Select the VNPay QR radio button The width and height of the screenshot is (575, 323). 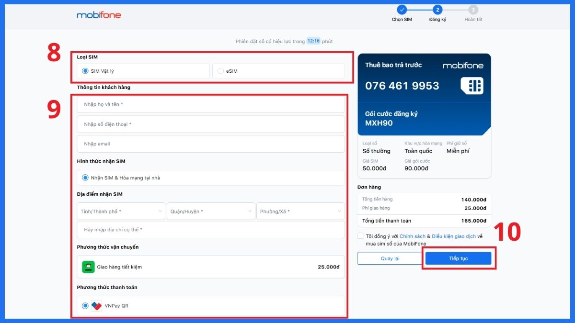click(x=85, y=306)
